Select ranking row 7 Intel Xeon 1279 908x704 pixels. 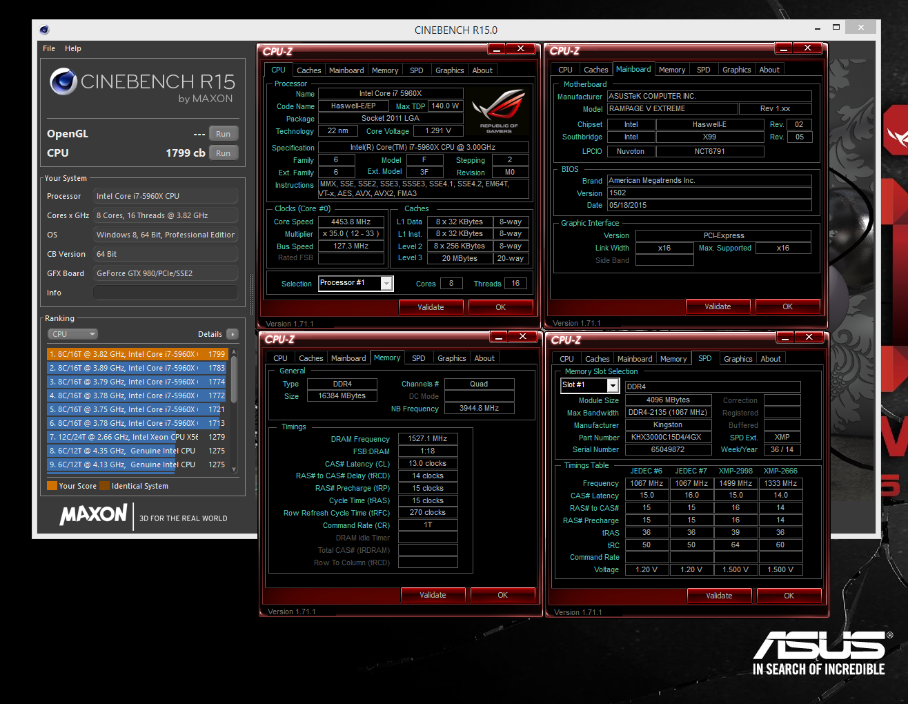pyautogui.click(x=136, y=437)
